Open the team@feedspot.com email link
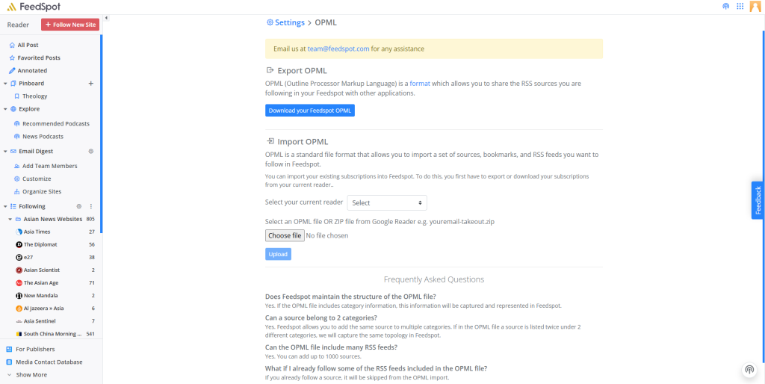 (x=338, y=49)
